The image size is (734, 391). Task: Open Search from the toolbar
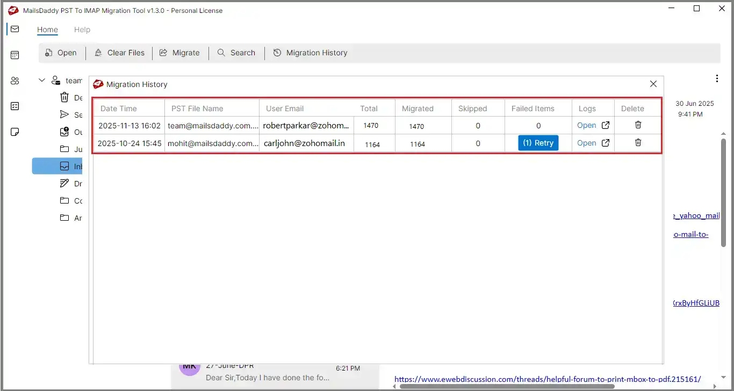(x=236, y=53)
